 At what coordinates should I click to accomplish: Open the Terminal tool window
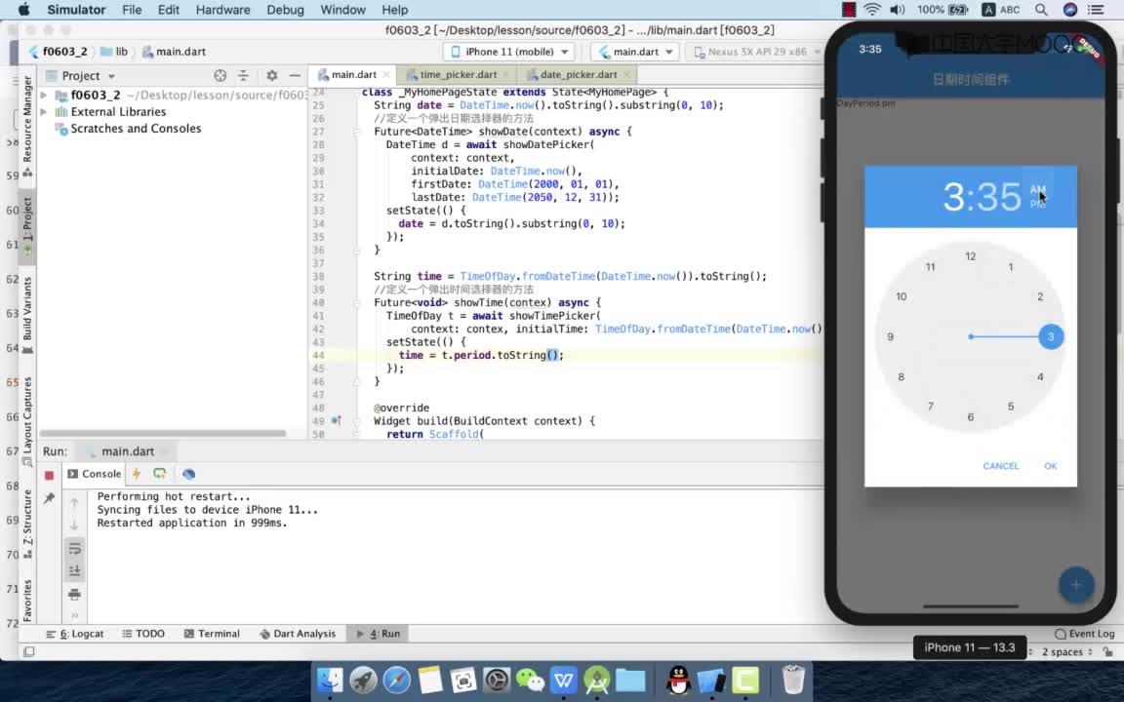(212, 633)
